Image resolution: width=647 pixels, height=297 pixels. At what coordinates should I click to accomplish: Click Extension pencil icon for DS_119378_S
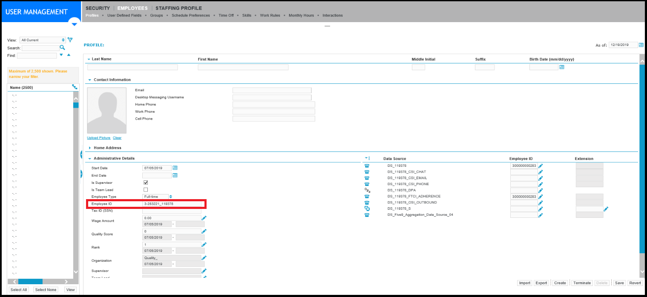coord(606,209)
